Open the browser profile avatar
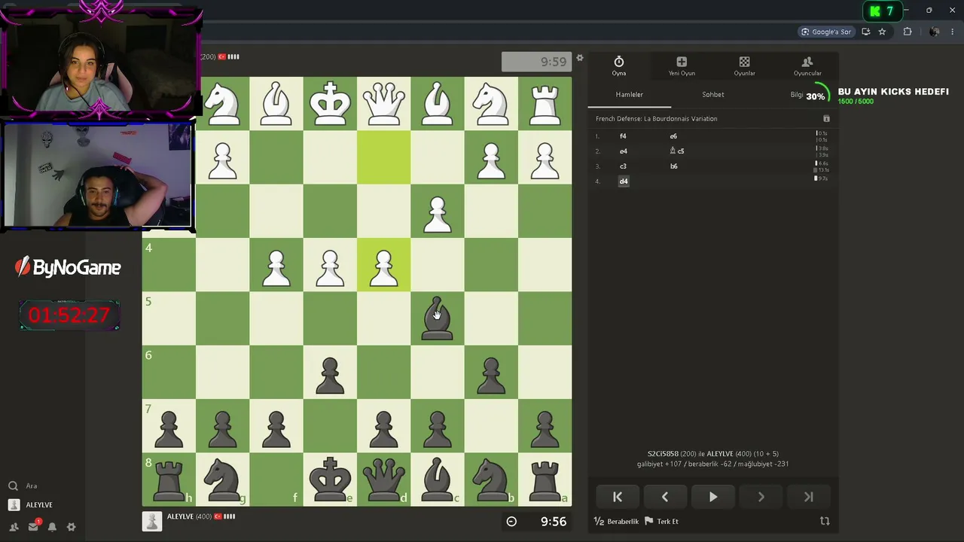This screenshot has height=542, width=964. click(x=934, y=32)
